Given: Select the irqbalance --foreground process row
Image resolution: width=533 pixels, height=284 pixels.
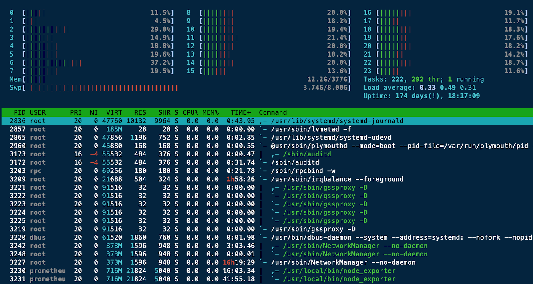Looking at the screenshot, I should 267,179.
